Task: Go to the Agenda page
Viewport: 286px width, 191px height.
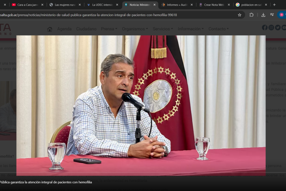Action: [64, 29]
